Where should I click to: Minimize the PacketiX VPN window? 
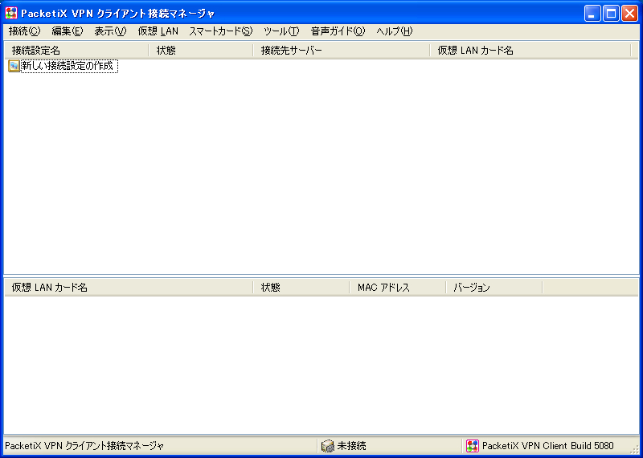point(592,14)
